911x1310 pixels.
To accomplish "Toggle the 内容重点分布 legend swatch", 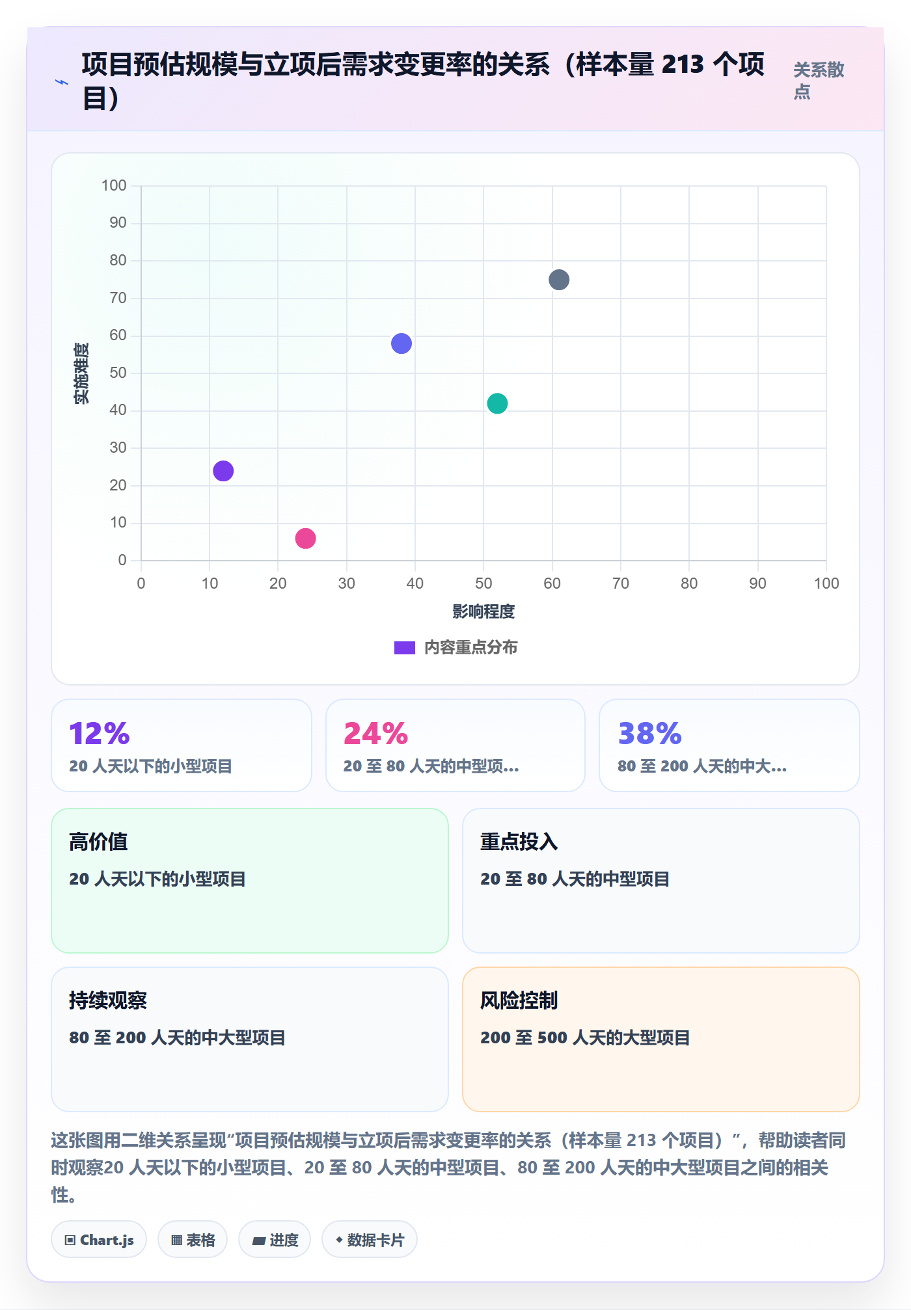I will pos(404,648).
